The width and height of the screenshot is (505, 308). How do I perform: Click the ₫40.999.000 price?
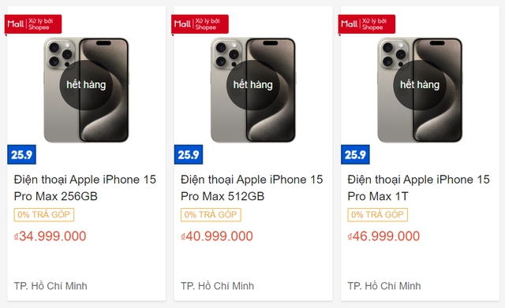pos(217,236)
